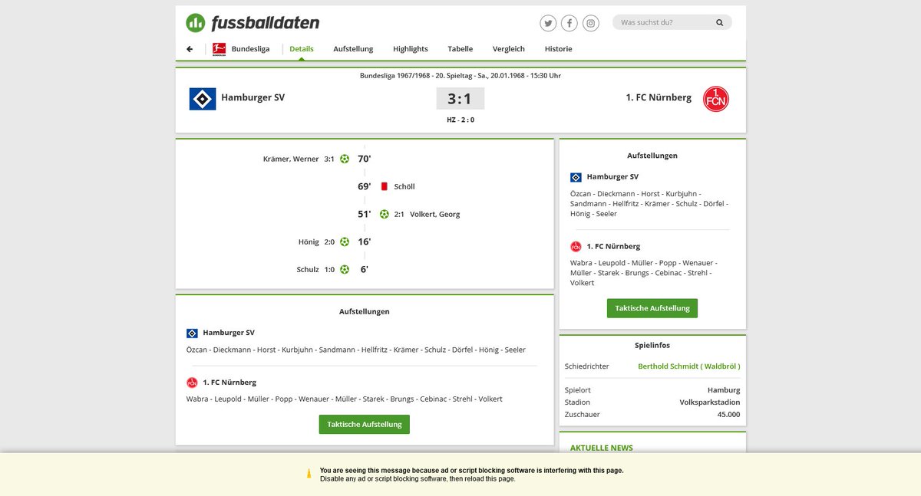
Task: Open Hamburger SV team name in header
Action: pyautogui.click(x=253, y=97)
